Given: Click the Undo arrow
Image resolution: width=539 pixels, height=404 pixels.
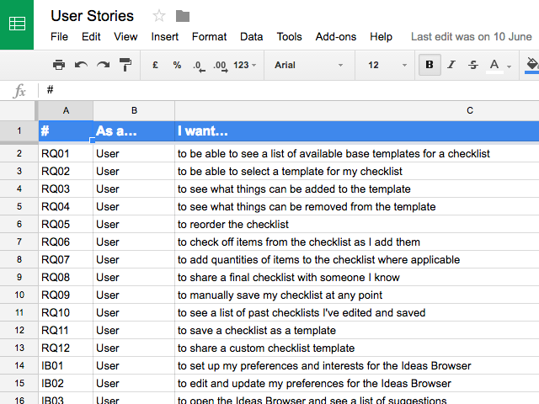Looking at the screenshot, I should [81, 65].
